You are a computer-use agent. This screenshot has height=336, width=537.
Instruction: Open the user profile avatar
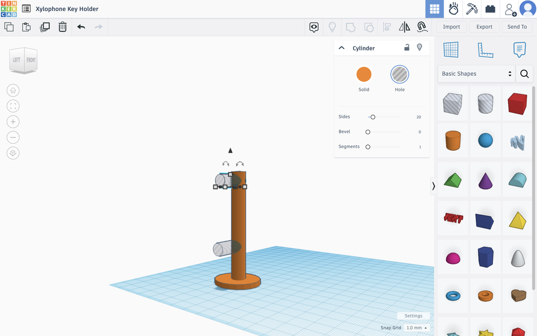click(x=528, y=8)
